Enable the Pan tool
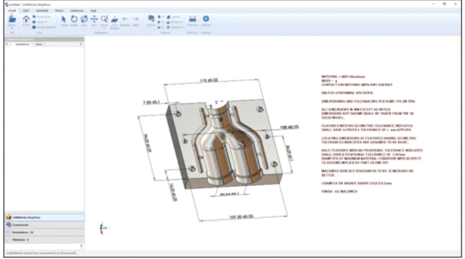The height and width of the screenshot is (259, 465). (94, 19)
